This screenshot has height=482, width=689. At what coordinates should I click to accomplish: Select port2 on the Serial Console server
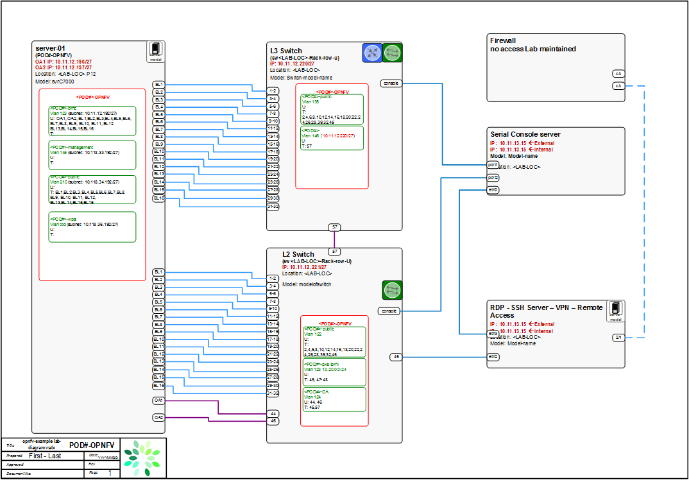(493, 178)
